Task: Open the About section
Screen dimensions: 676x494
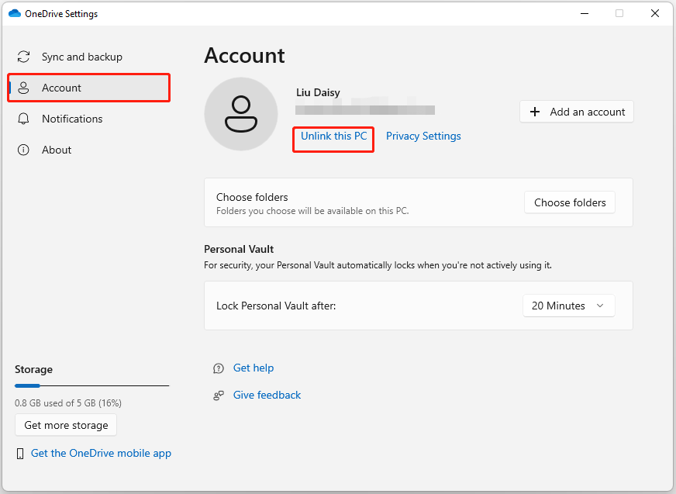Action: pos(57,150)
